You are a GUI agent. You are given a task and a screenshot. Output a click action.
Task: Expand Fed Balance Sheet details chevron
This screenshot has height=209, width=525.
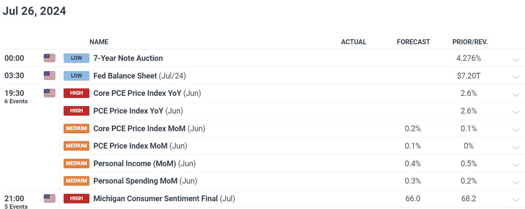click(515, 77)
